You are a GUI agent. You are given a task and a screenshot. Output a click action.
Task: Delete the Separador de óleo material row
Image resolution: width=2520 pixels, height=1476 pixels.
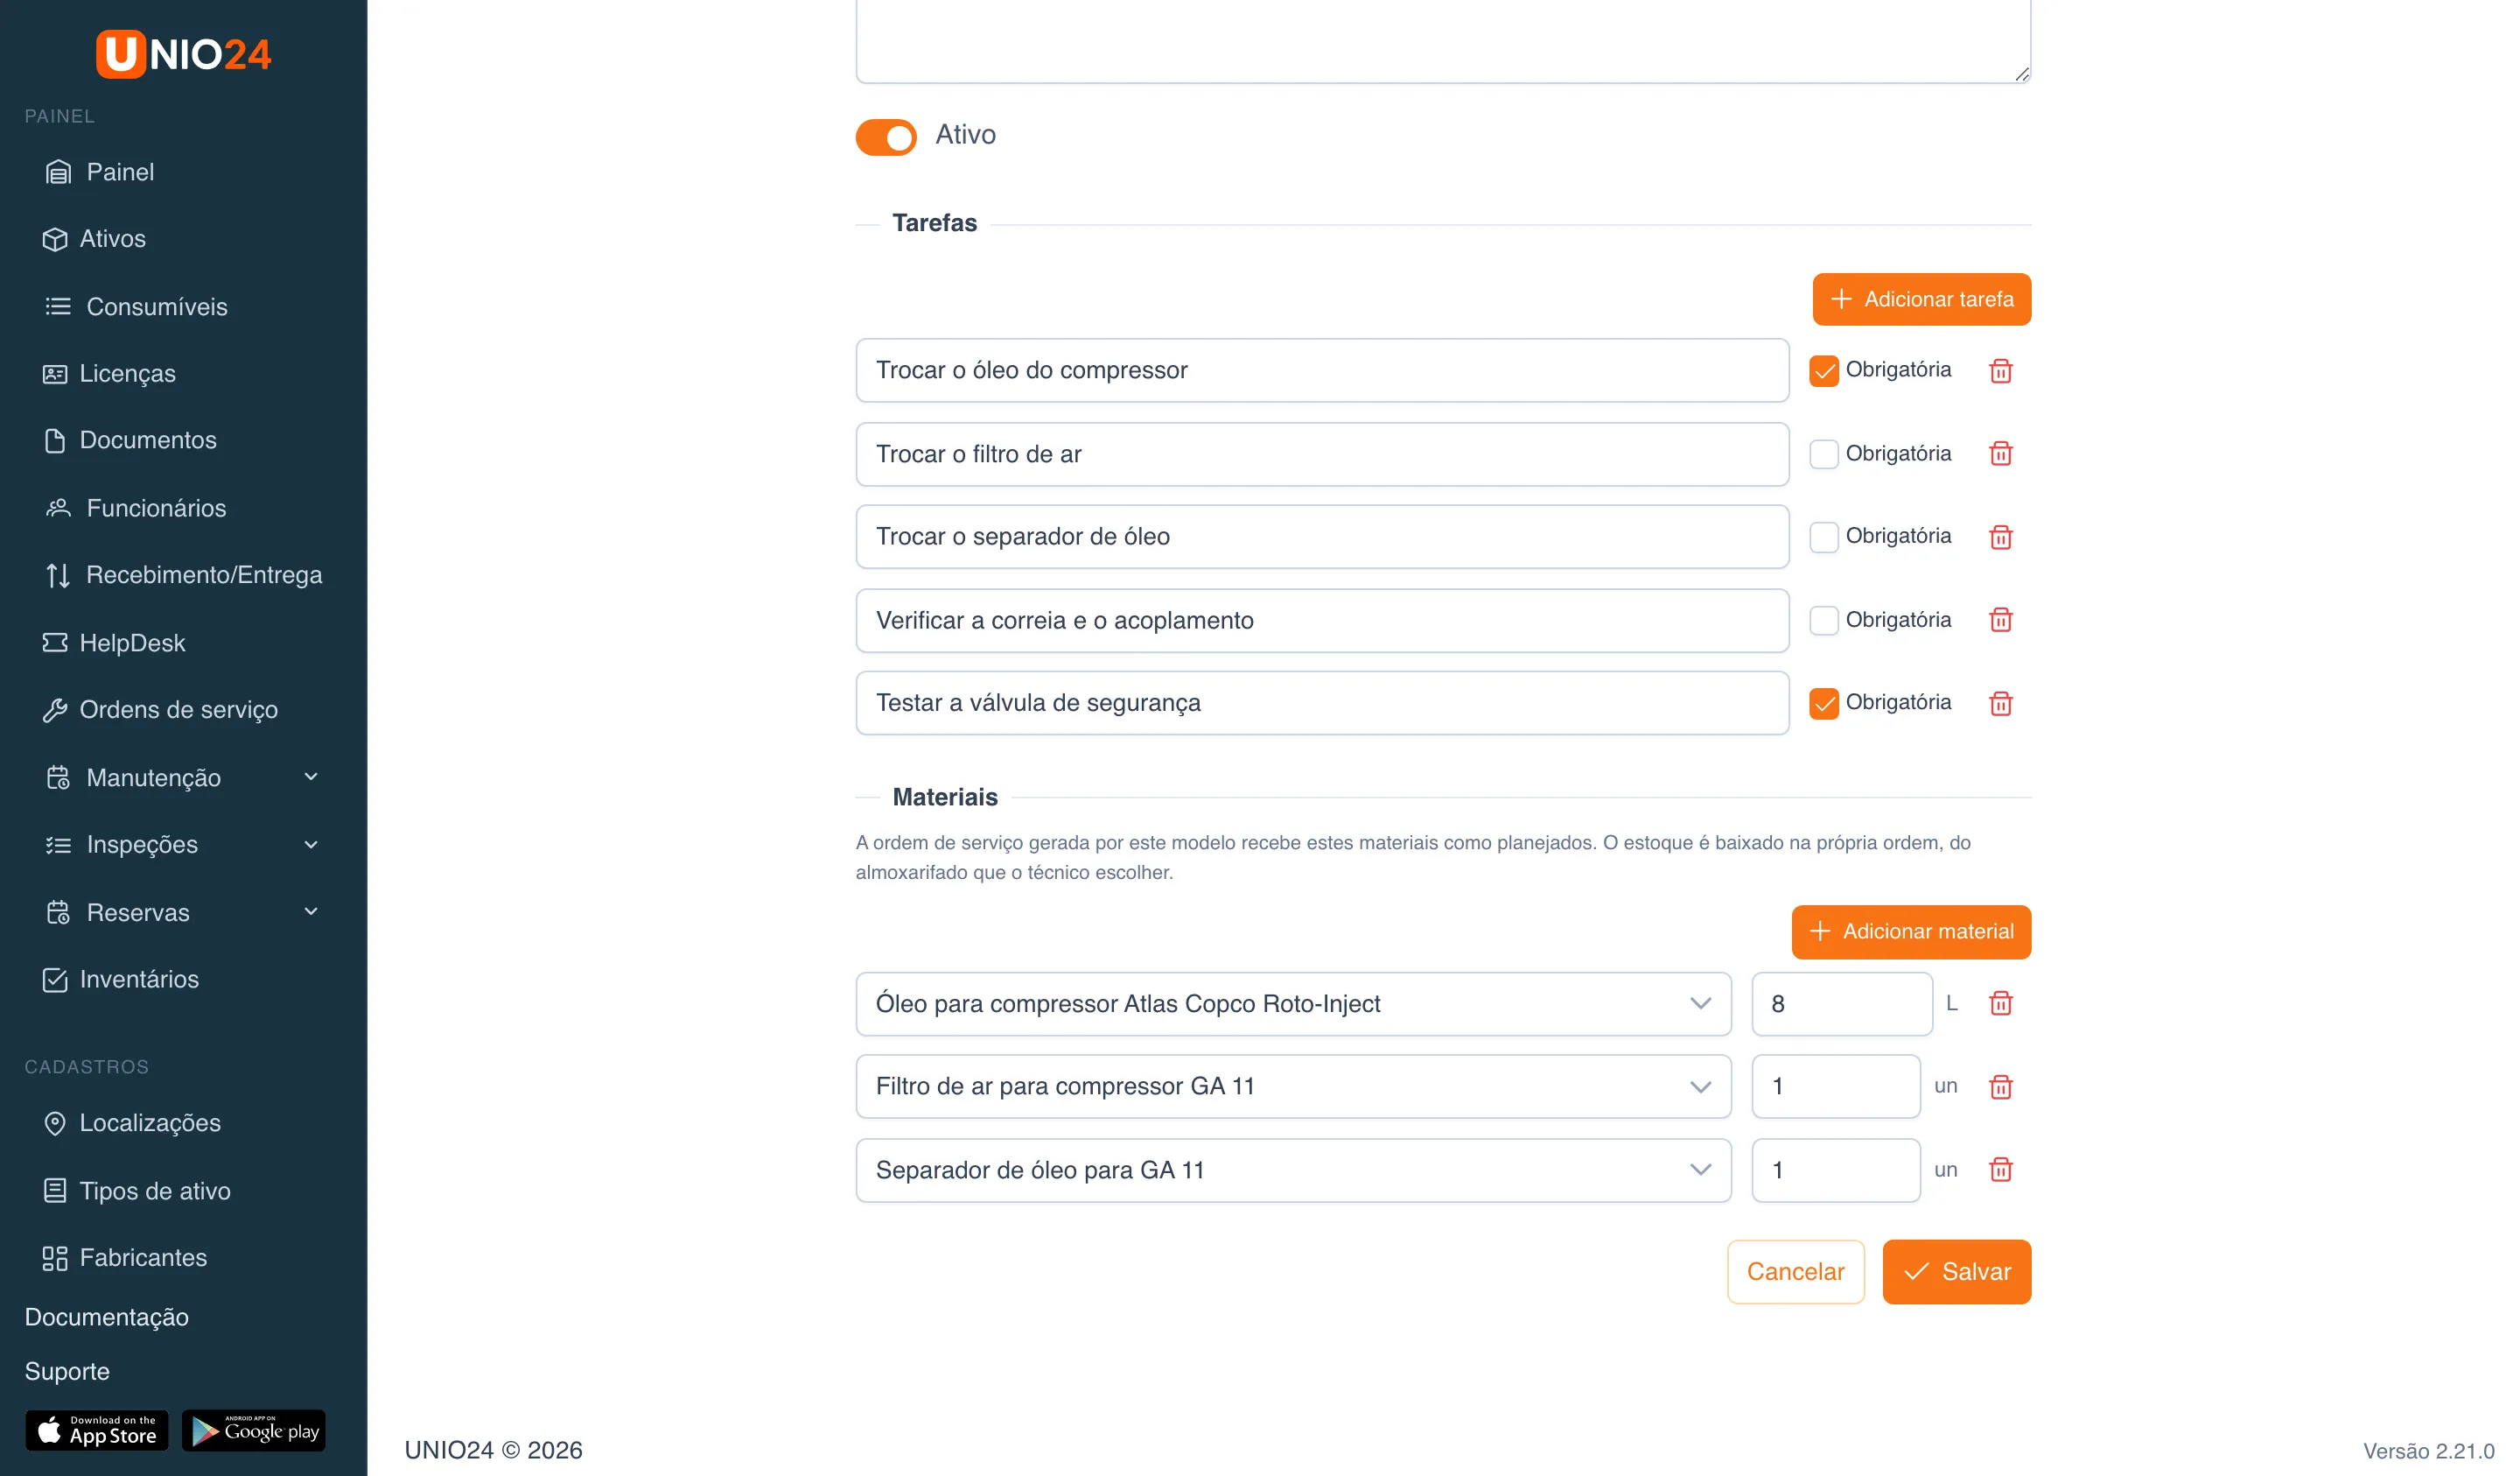[x=2000, y=1169]
